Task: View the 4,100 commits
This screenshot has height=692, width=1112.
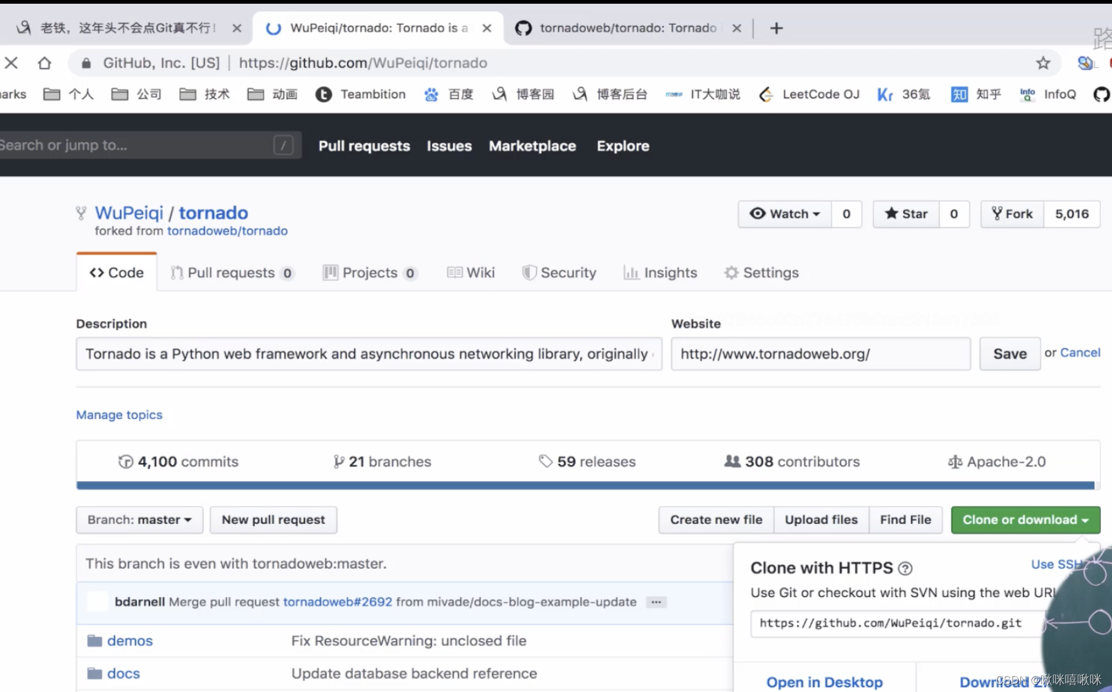Action: (x=179, y=462)
